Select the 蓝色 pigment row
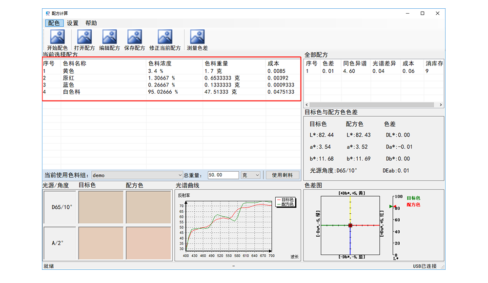The height and width of the screenshot is (283, 488). tap(171, 85)
